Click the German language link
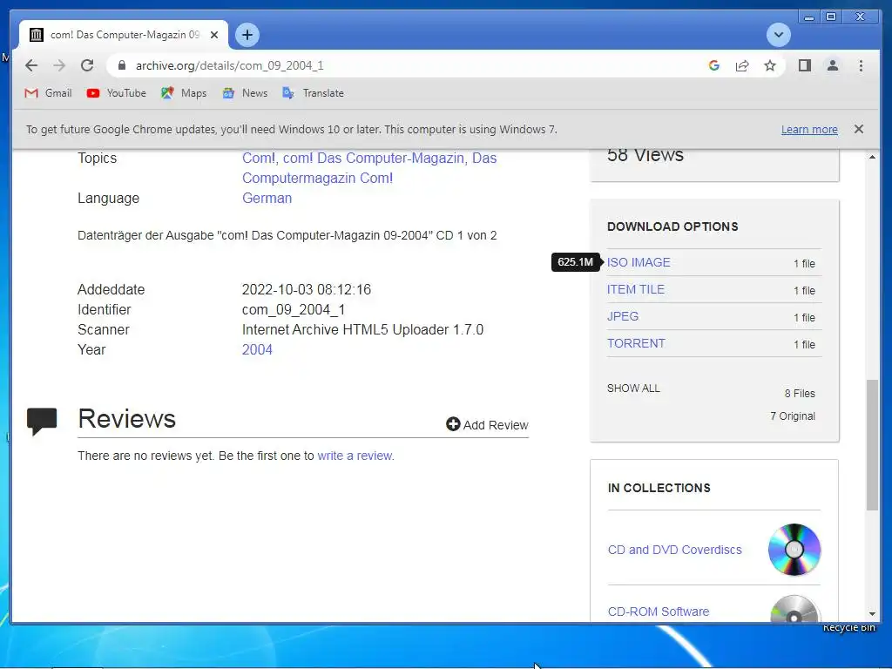This screenshot has height=669, width=892. point(267,198)
